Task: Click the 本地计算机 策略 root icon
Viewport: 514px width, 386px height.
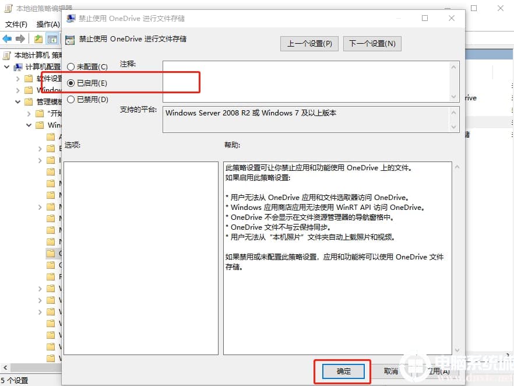Action: click(7, 55)
